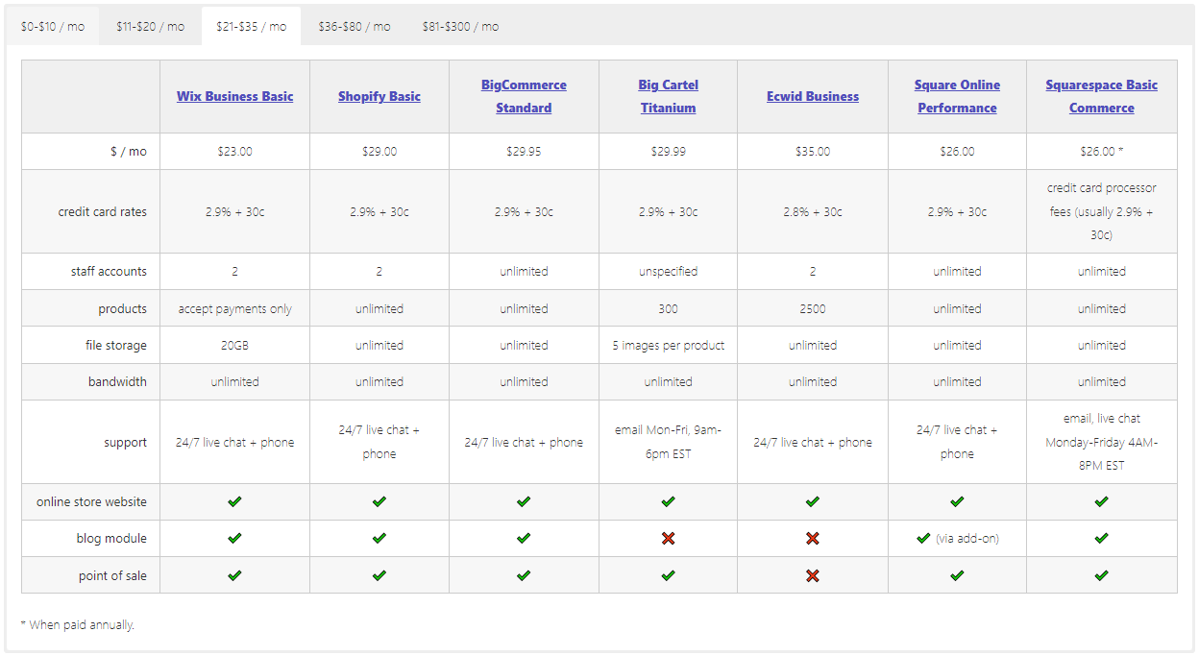Click the $29.99 Big Cartel price
The height and width of the screenshot is (656, 1199).
point(668,152)
